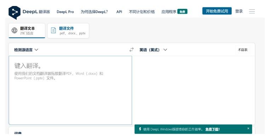Click the 免费 badge next to 应用程序
This screenshot has height=140, width=268.
182,12
